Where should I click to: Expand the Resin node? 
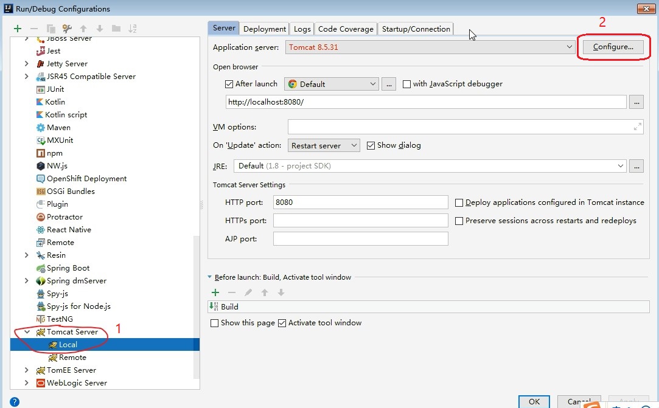pos(27,255)
